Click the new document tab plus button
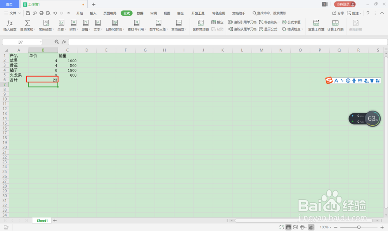This screenshot has height=231, width=388. pyautogui.click(x=94, y=4)
